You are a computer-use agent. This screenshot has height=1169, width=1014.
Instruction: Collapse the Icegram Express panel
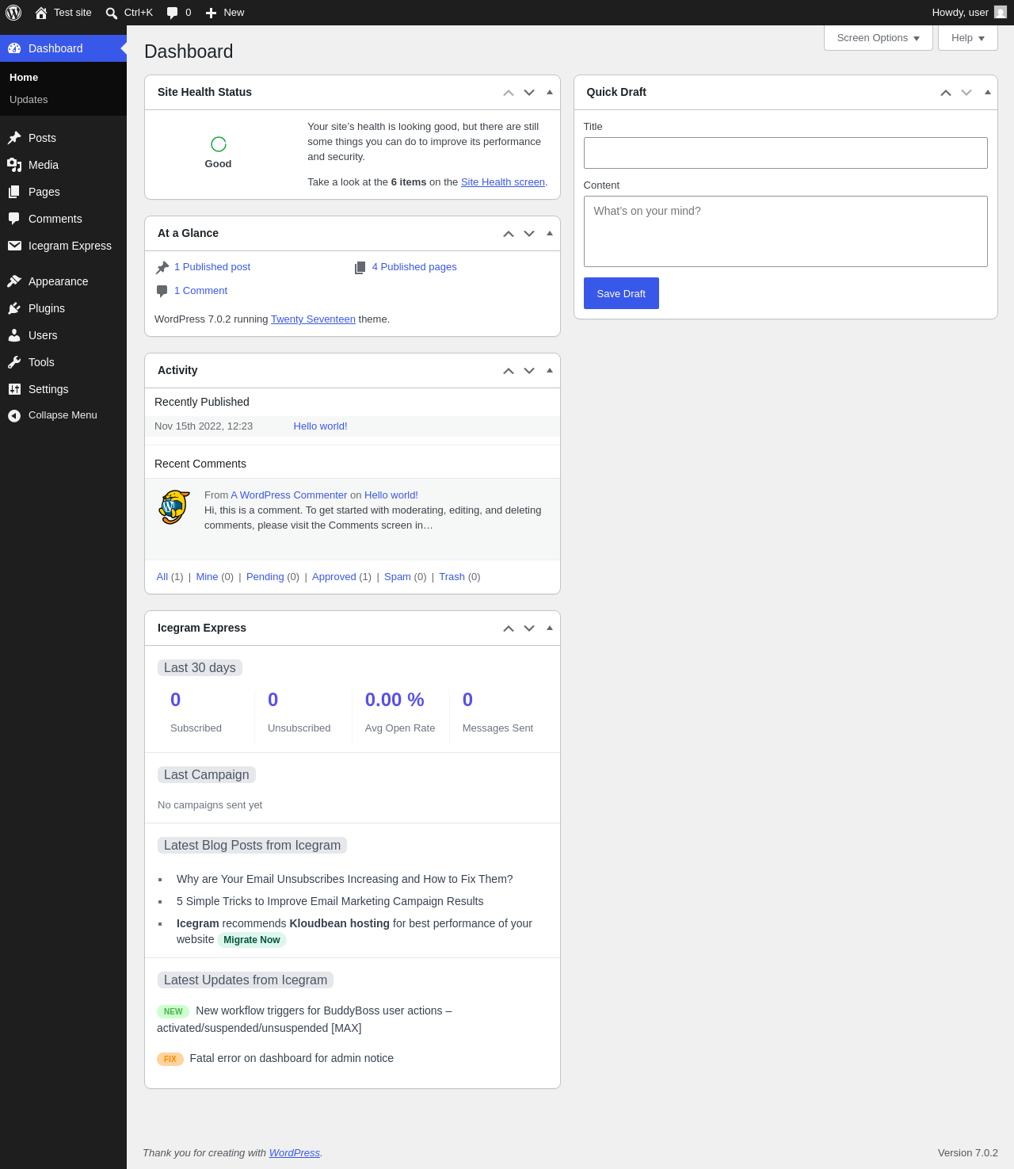pyautogui.click(x=550, y=628)
